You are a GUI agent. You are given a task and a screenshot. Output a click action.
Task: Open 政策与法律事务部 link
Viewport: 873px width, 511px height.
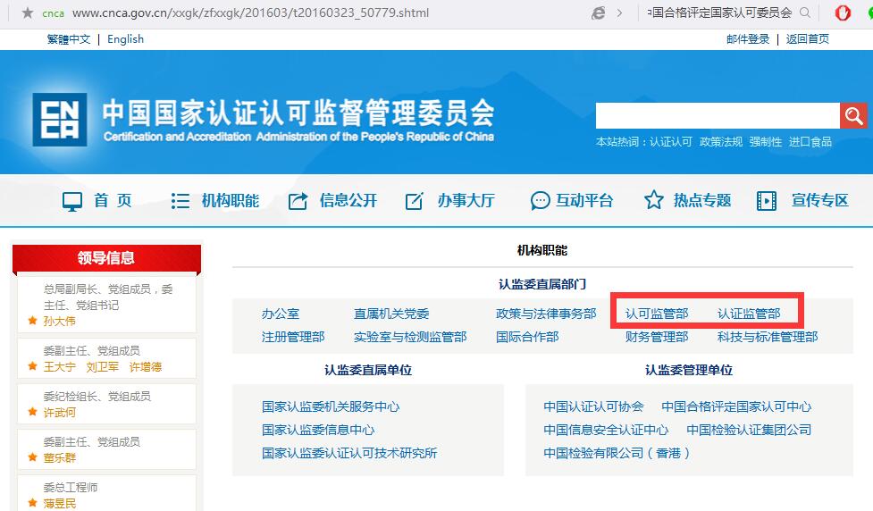[546, 314]
